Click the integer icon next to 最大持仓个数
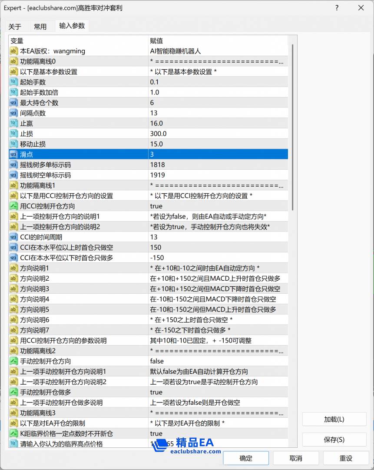This screenshot has height=470, width=374. (13, 103)
